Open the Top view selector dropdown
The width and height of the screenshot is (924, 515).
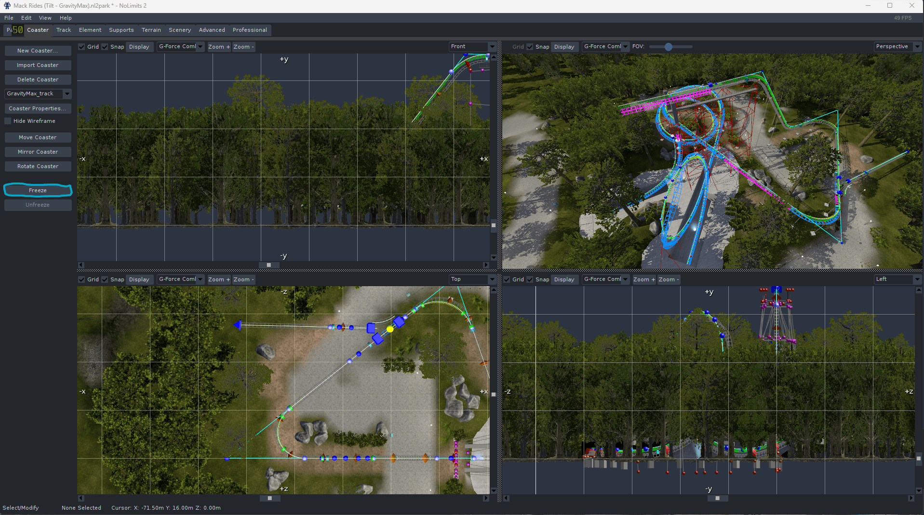pyautogui.click(x=472, y=279)
